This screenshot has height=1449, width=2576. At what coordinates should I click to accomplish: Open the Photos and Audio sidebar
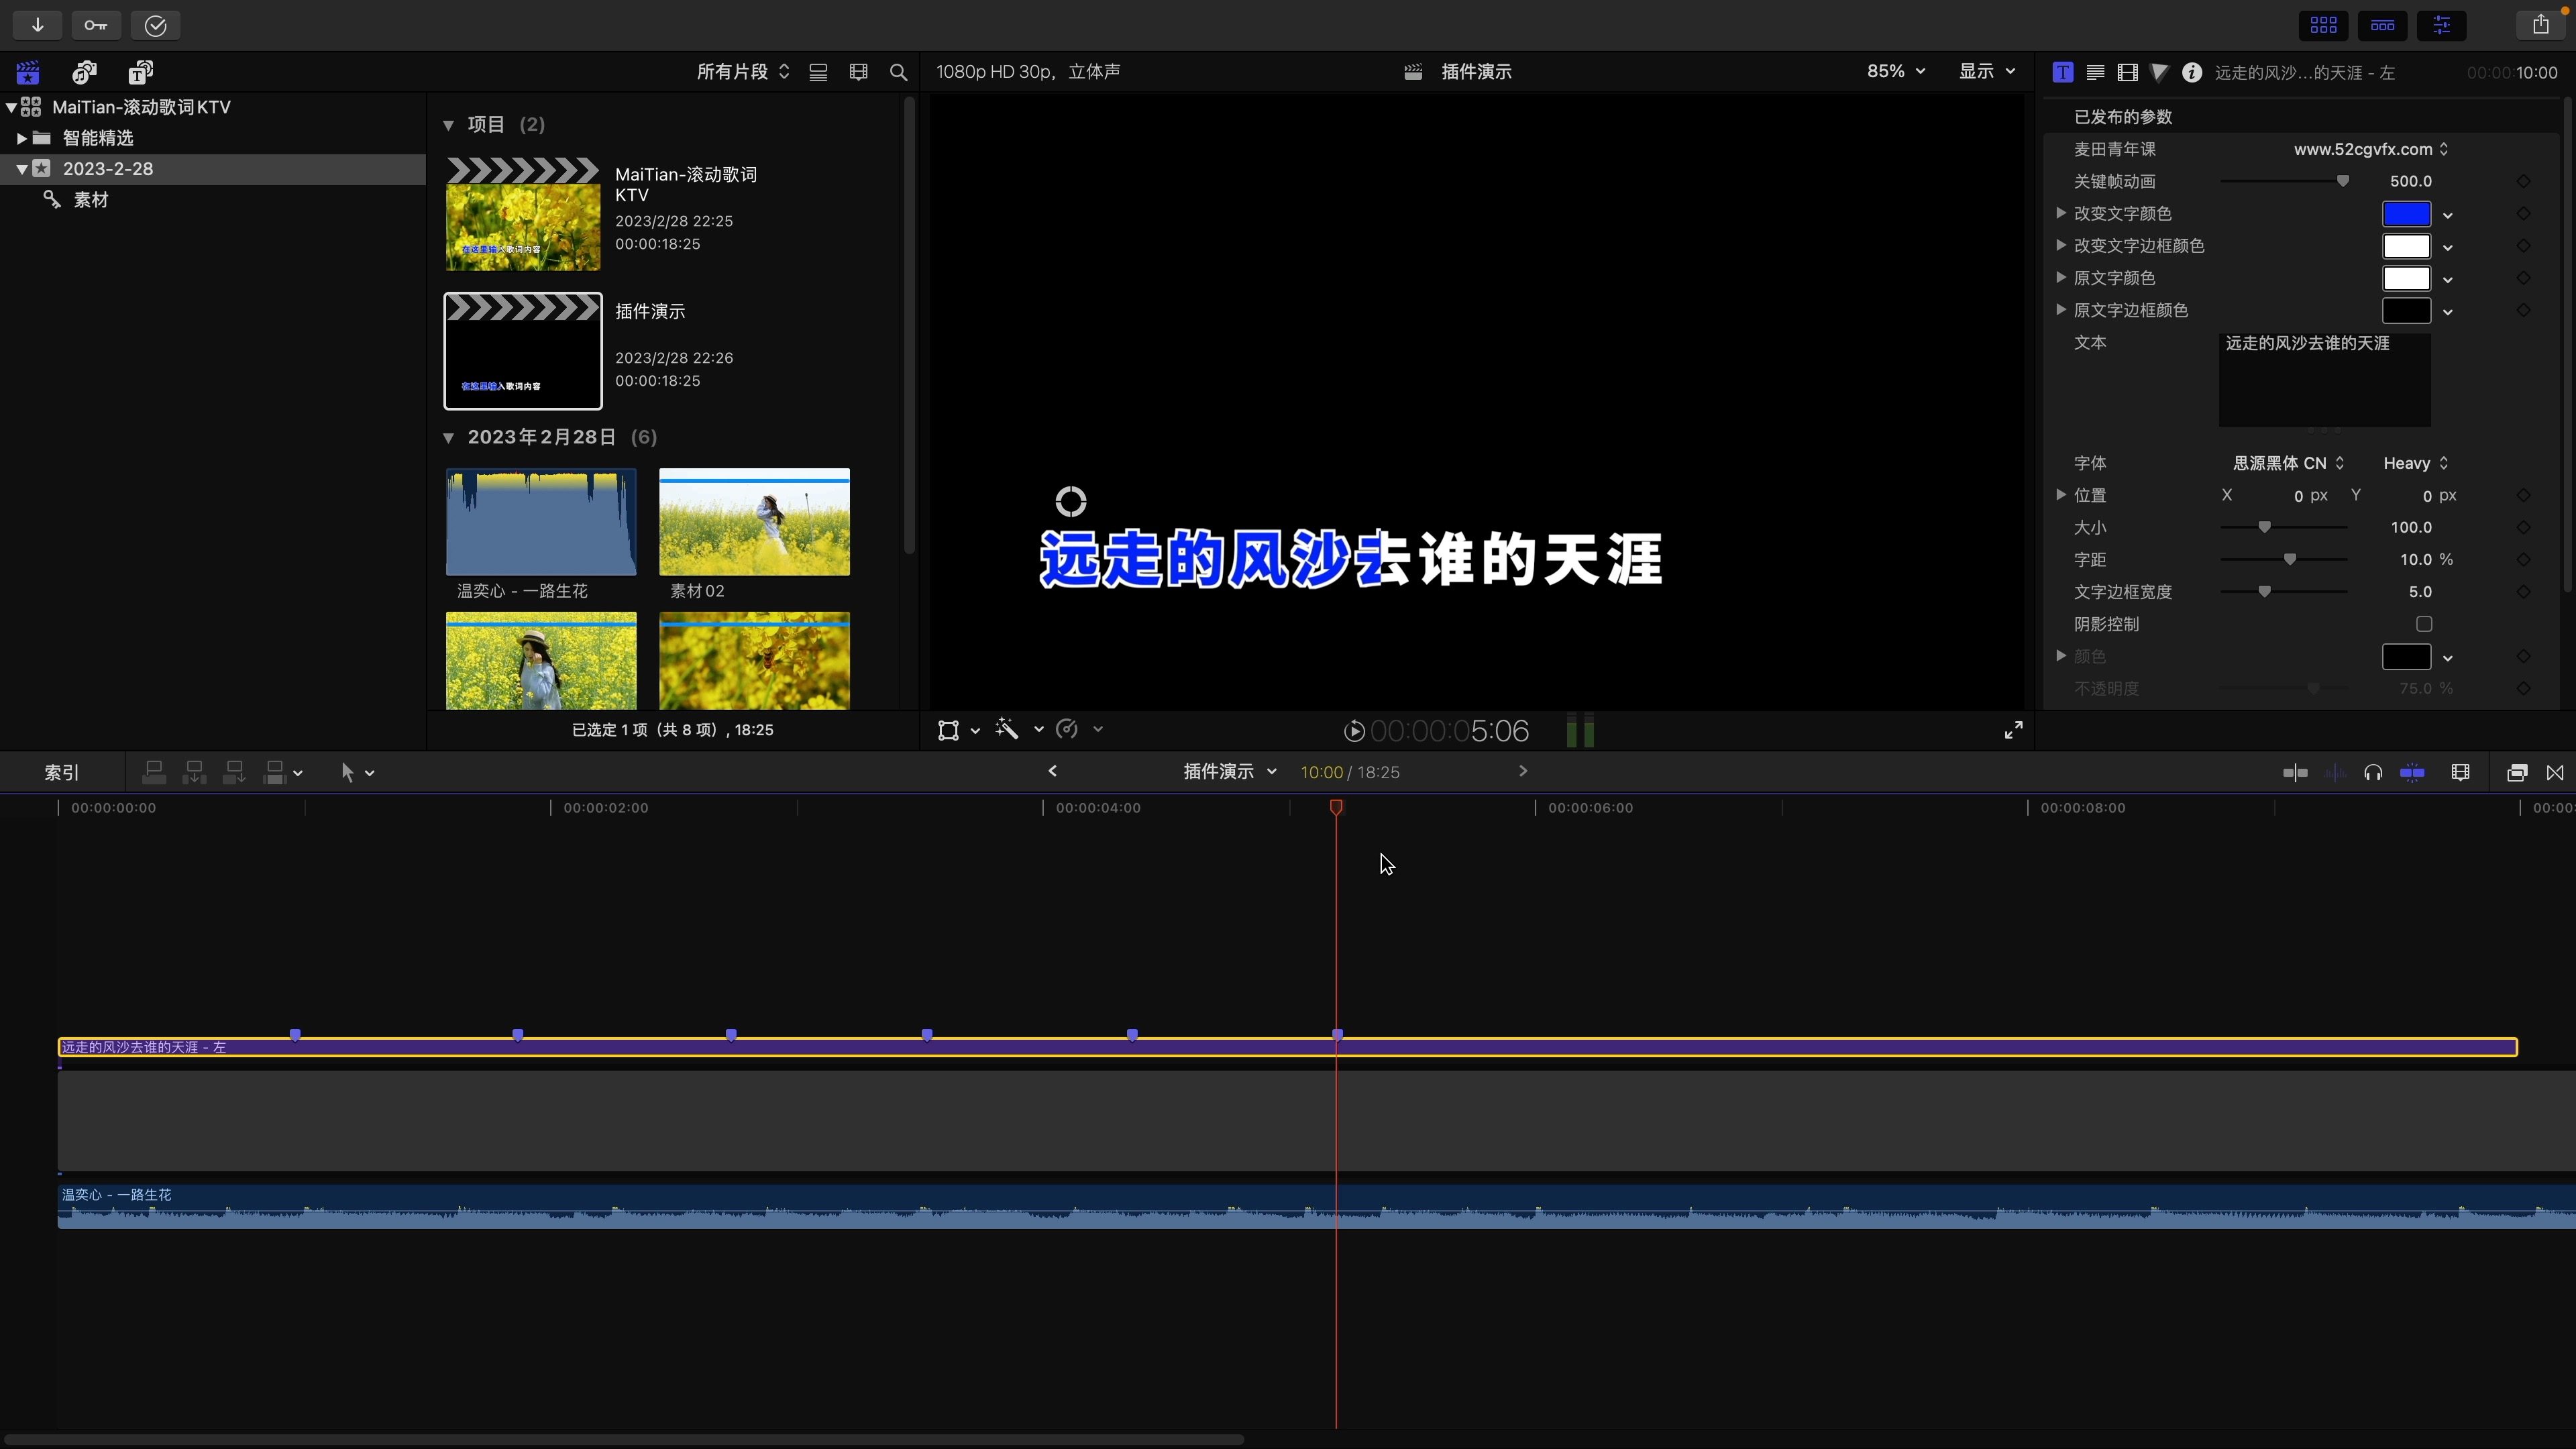tap(85, 72)
